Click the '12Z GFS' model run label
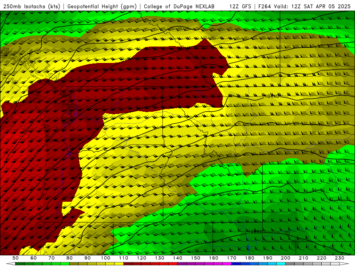This screenshot has width=355, height=266. point(240,7)
